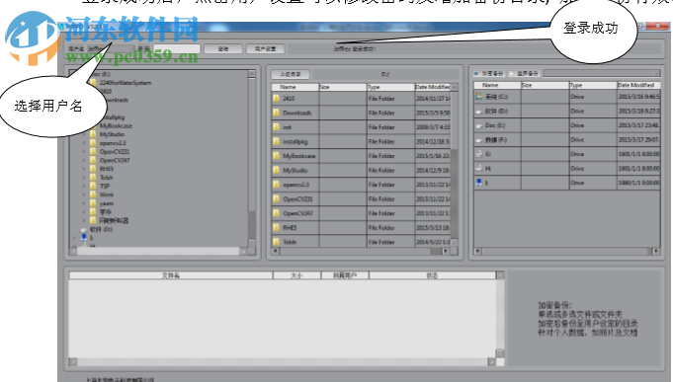This screenshot has height=382, width=673.
Task: Click the Doc (E:) drive icon in right panel
Action: tap(479, 125)
